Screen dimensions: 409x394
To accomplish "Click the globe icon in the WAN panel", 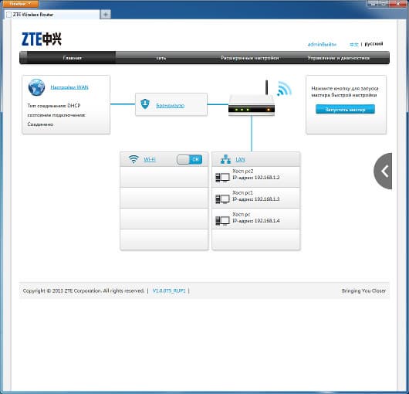I will [x=36, y=87].
